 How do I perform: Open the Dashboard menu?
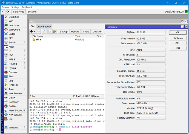pos(27,7)
